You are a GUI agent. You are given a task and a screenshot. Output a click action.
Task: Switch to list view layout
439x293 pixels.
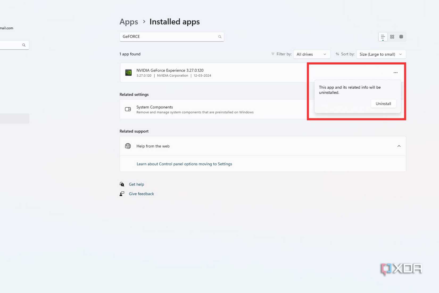(383, 37)
